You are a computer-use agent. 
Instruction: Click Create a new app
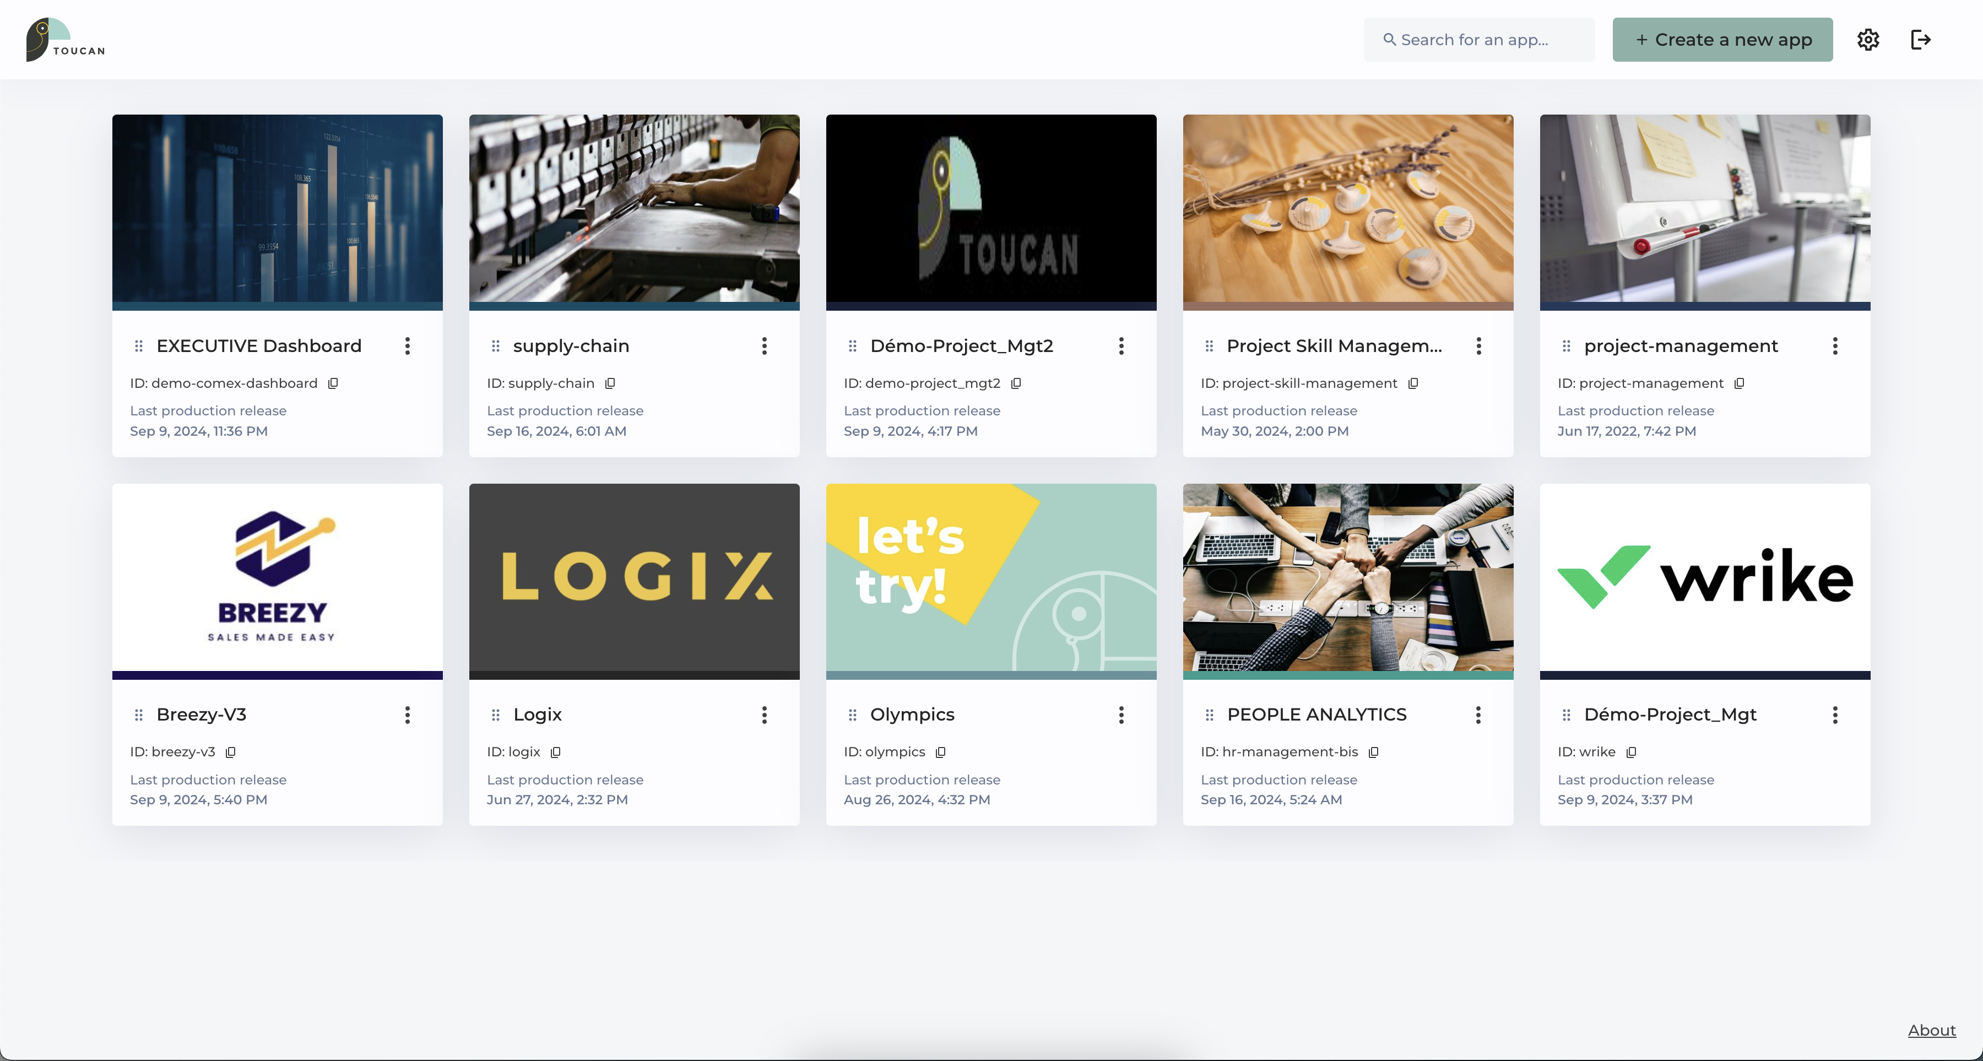point(1722,39)
